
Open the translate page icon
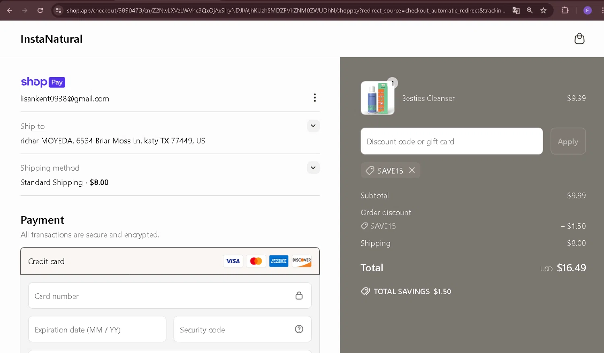pyautogui.click(x=516, y=10)
